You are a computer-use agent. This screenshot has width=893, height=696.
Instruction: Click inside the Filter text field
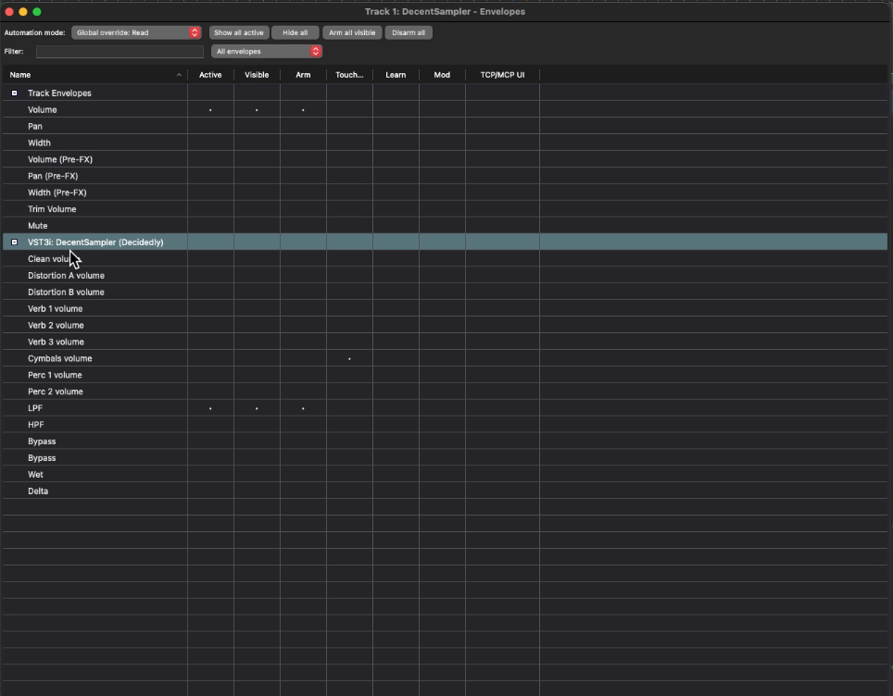pyautogui.click(x=119, y=52)
